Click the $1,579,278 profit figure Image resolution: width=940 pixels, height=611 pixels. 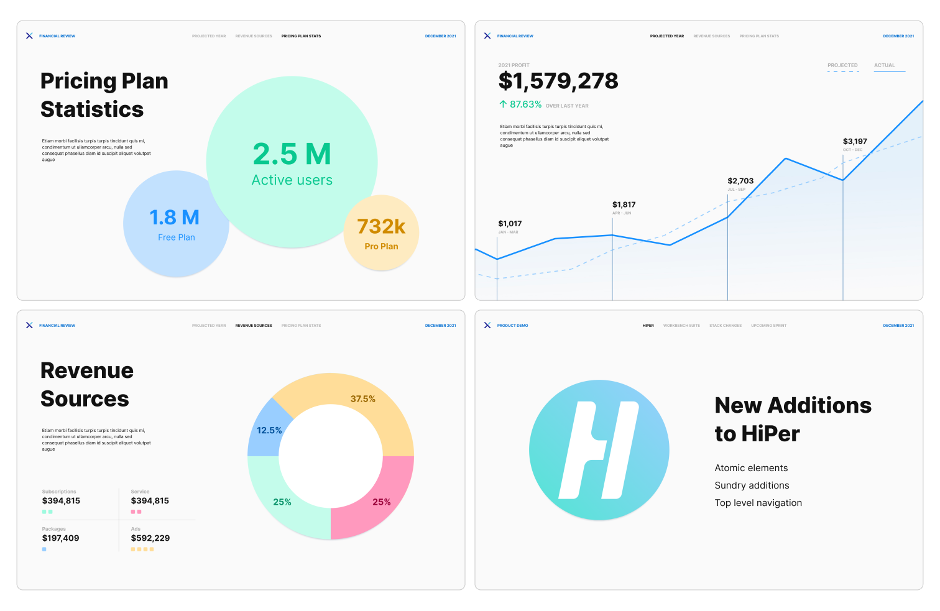558,81
